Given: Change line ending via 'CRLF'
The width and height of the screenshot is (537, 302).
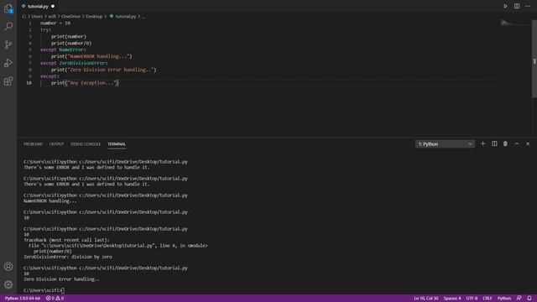Looking at the screenshot, I should click(487, 299).
